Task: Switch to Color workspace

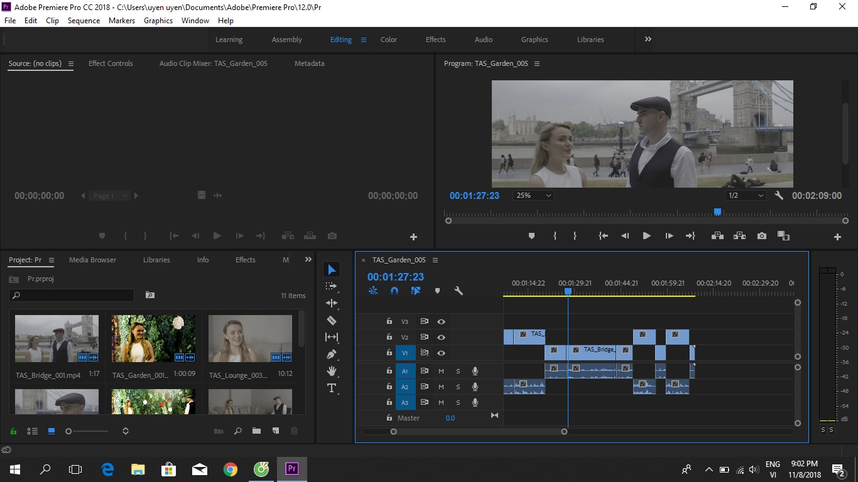Action: pyautogui.click(x=389, y=40)
